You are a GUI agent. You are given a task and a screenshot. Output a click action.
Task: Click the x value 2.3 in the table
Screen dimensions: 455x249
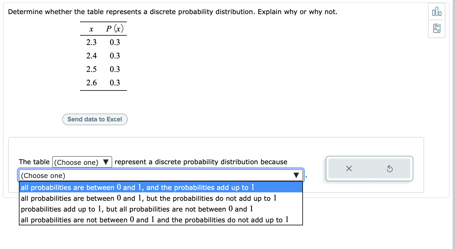tap(91, 42)
